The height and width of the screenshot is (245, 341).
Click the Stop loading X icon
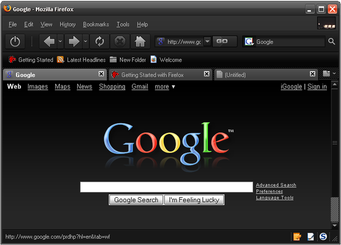tap(120, 42)
